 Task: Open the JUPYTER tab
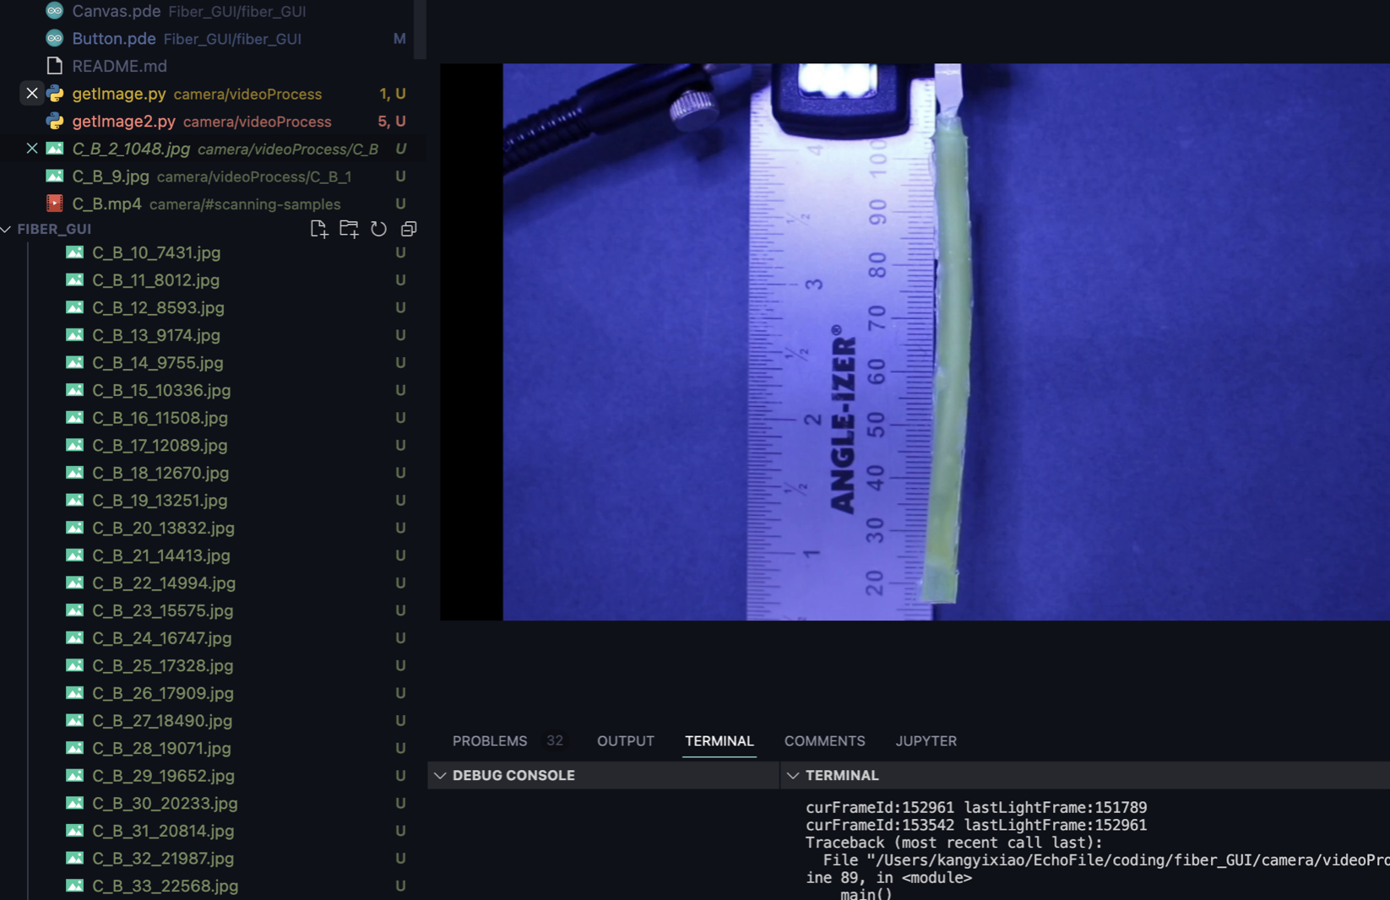coord(926,741)
